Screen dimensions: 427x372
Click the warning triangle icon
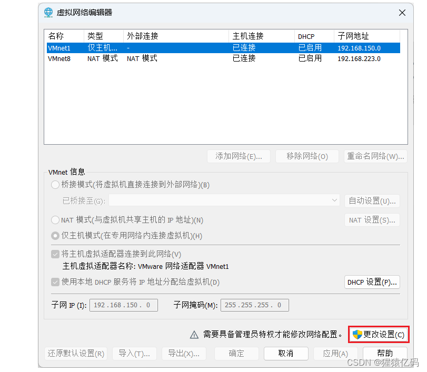[x=194, y=335]
